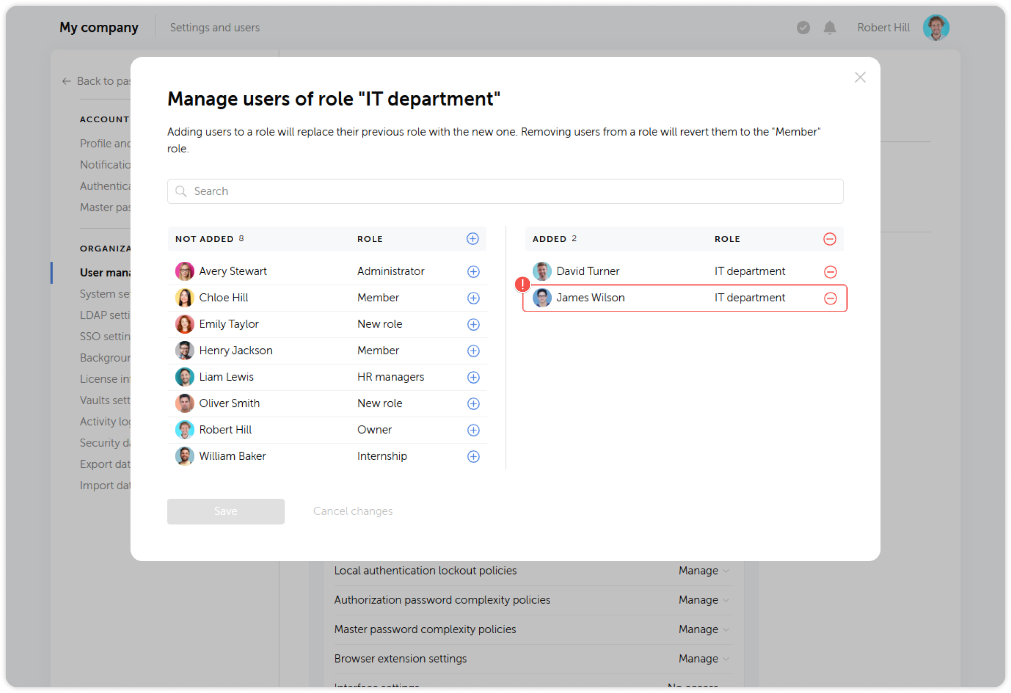
Task: Remove James Wilson from the added list
Action: pos(831,298)
